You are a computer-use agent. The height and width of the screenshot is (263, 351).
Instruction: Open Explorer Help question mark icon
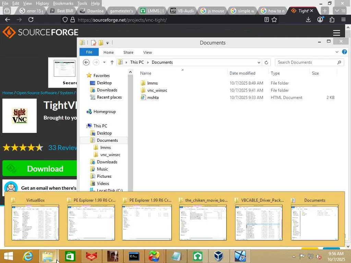coord(344,52)
